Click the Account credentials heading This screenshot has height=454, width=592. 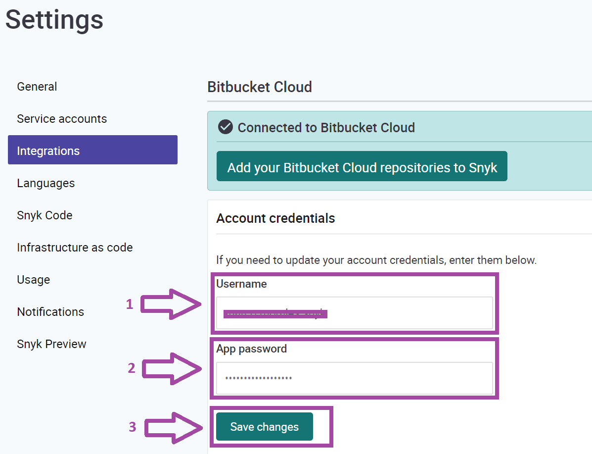(x=275, y=218)
